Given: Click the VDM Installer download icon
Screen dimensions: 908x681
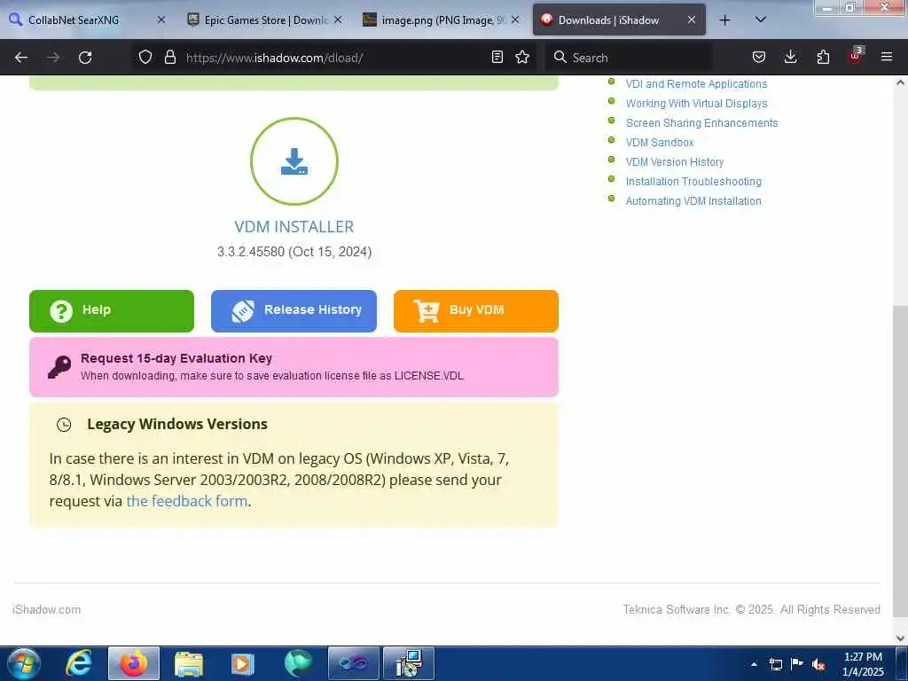Looking at the screenshot, I should click(294, 161).
